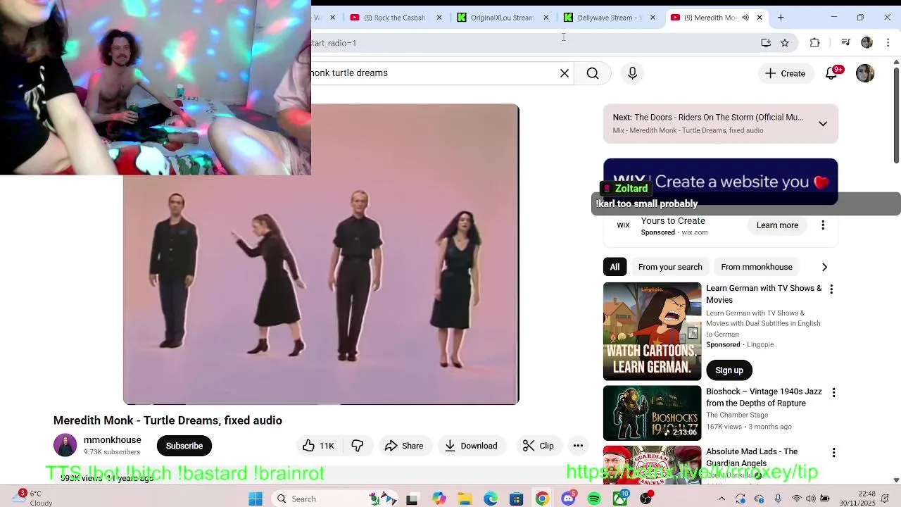This screenshot has height=507, width=901.
Task: Launch Spotify from taskbar
Action: pos(594,499)
